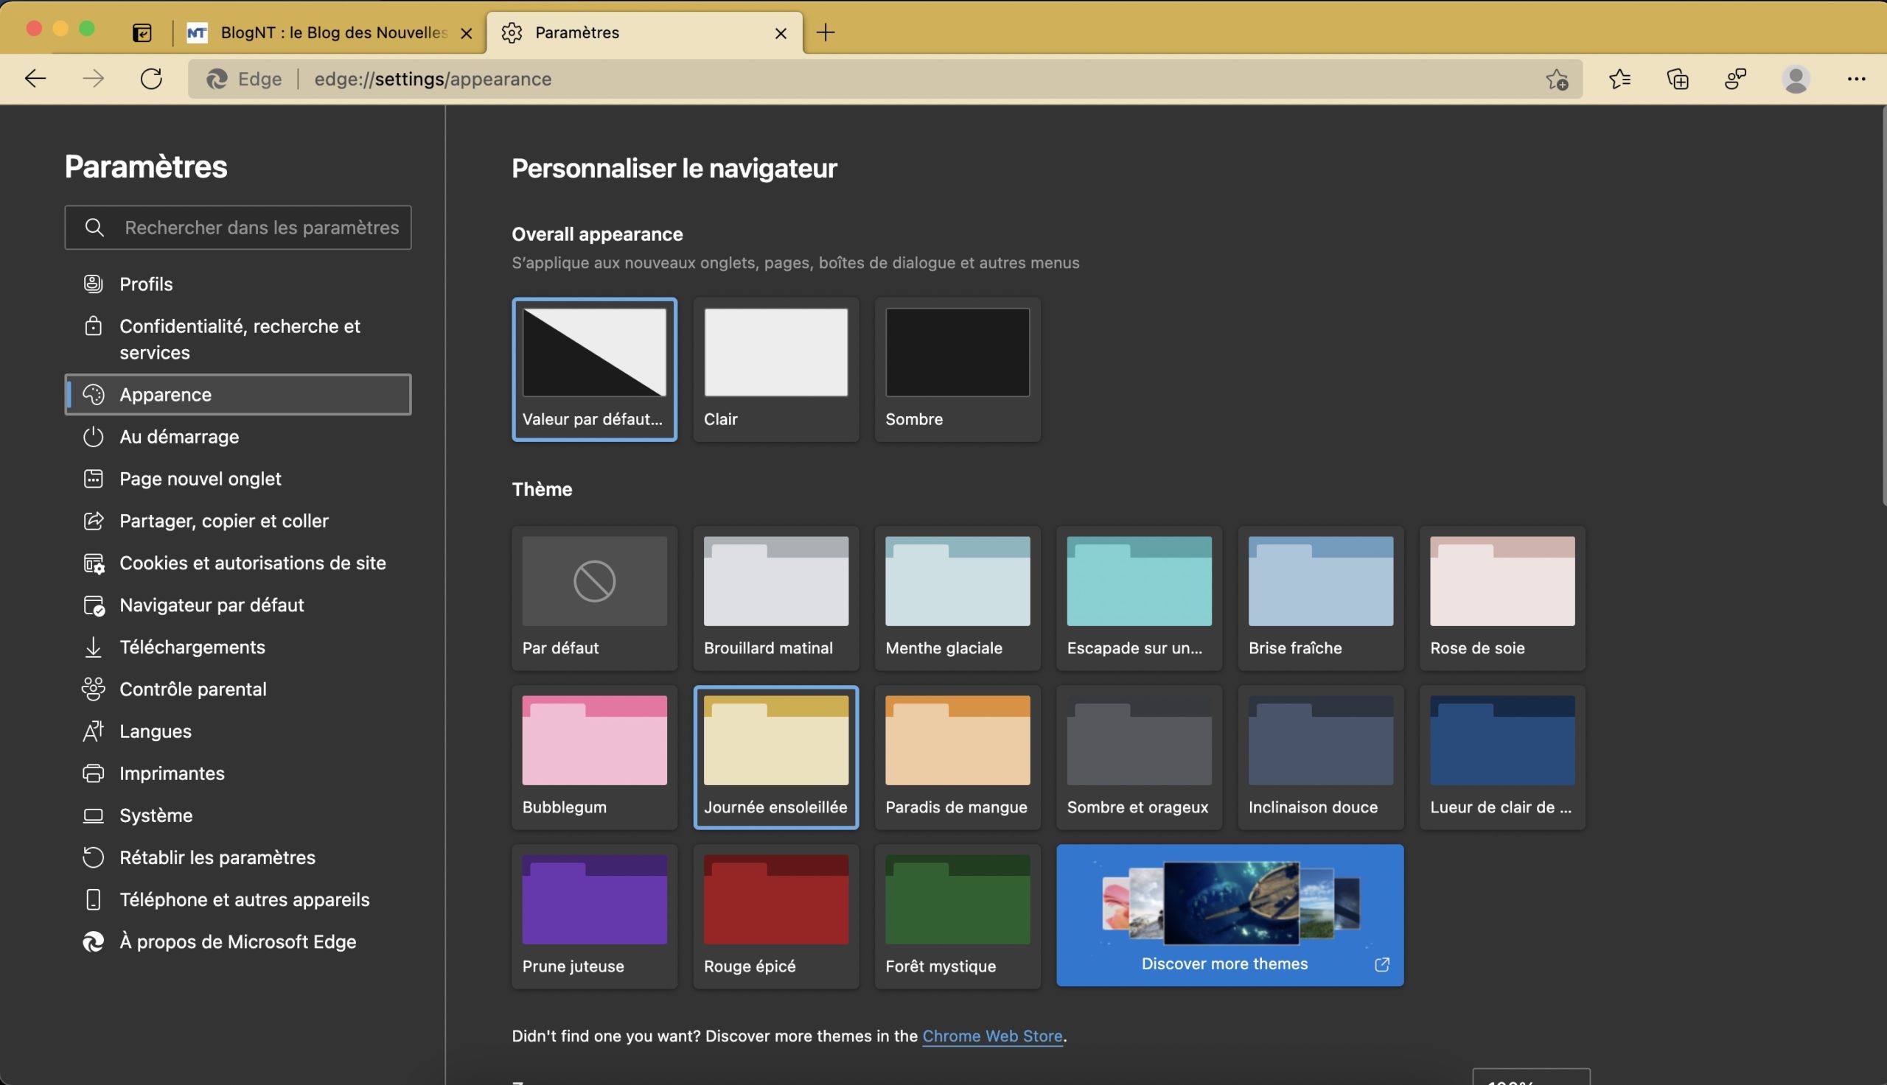Reload the current page

click(x=151, y=78)
